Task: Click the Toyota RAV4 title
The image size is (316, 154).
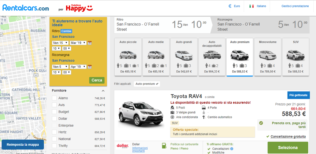Action: pos(186,96)
